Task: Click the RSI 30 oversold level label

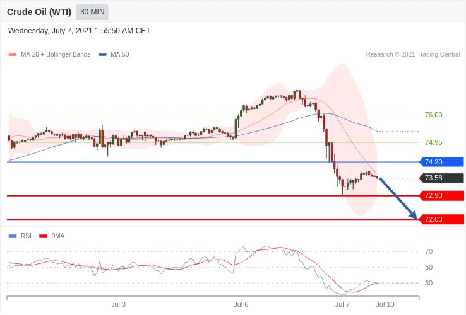Action: click(x=429, y=283)
